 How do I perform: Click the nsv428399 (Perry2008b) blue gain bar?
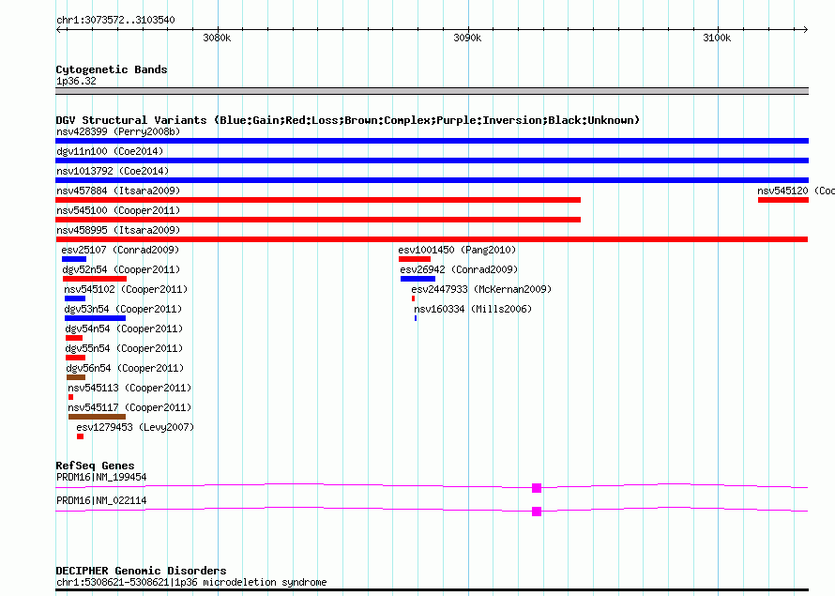pos(432,141)
